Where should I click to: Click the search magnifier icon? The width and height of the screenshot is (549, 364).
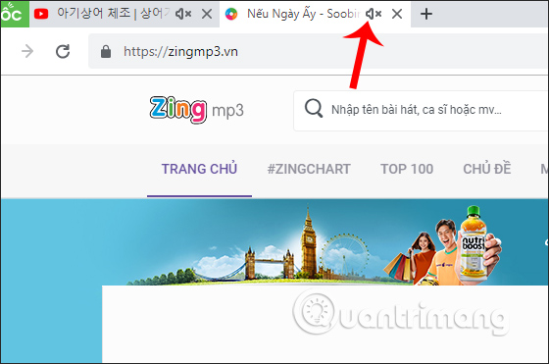314,108
